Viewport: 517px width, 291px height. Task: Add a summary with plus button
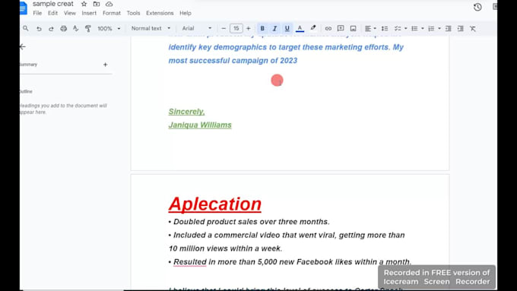pos(105,65)
